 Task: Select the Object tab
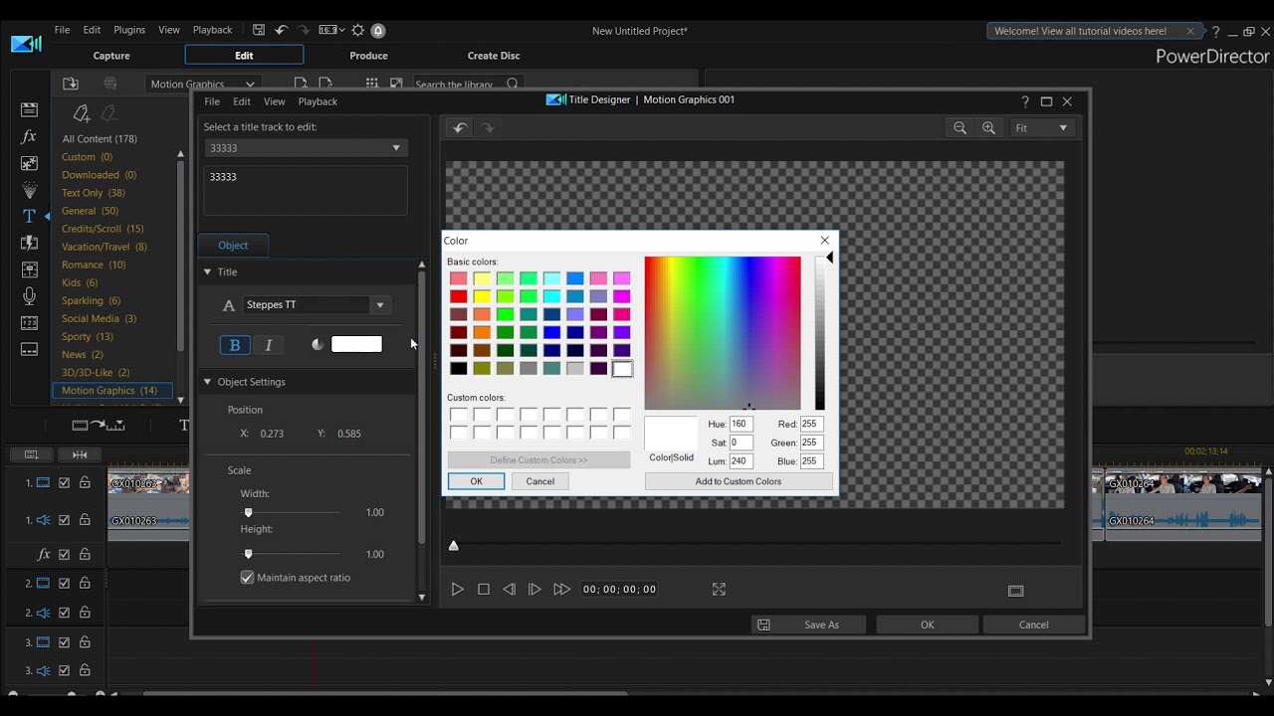pyautogui.click(x=233, y=246)
